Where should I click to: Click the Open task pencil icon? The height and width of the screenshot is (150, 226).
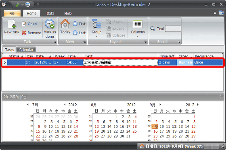point(24,24)
